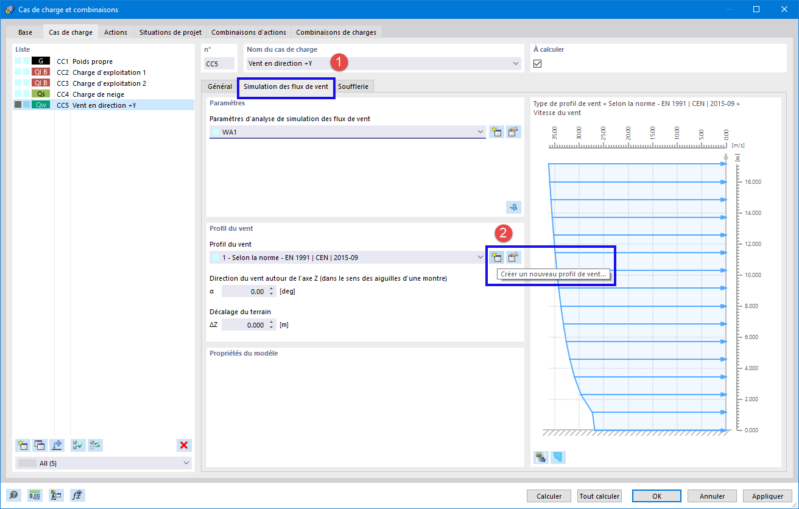Click the application icon in the title bar
Viewport: 799px width, 509px height.
pyautogui.click(x=10, y=10)
